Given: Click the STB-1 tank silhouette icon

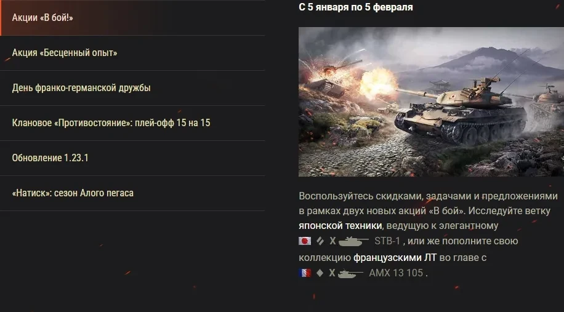Looking at the screenshot, I should click(x=353, y=241).
